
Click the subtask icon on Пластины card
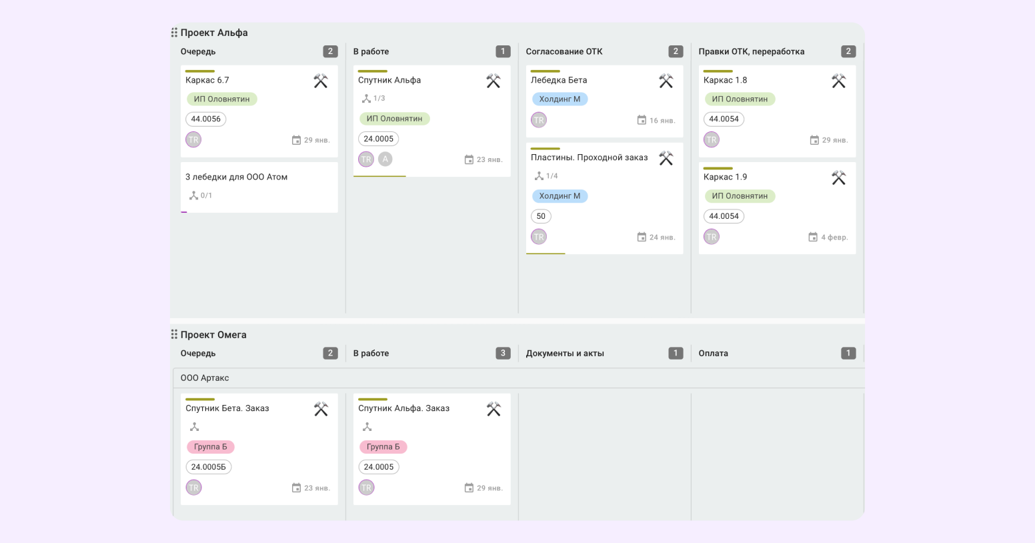tap(539, 176)
